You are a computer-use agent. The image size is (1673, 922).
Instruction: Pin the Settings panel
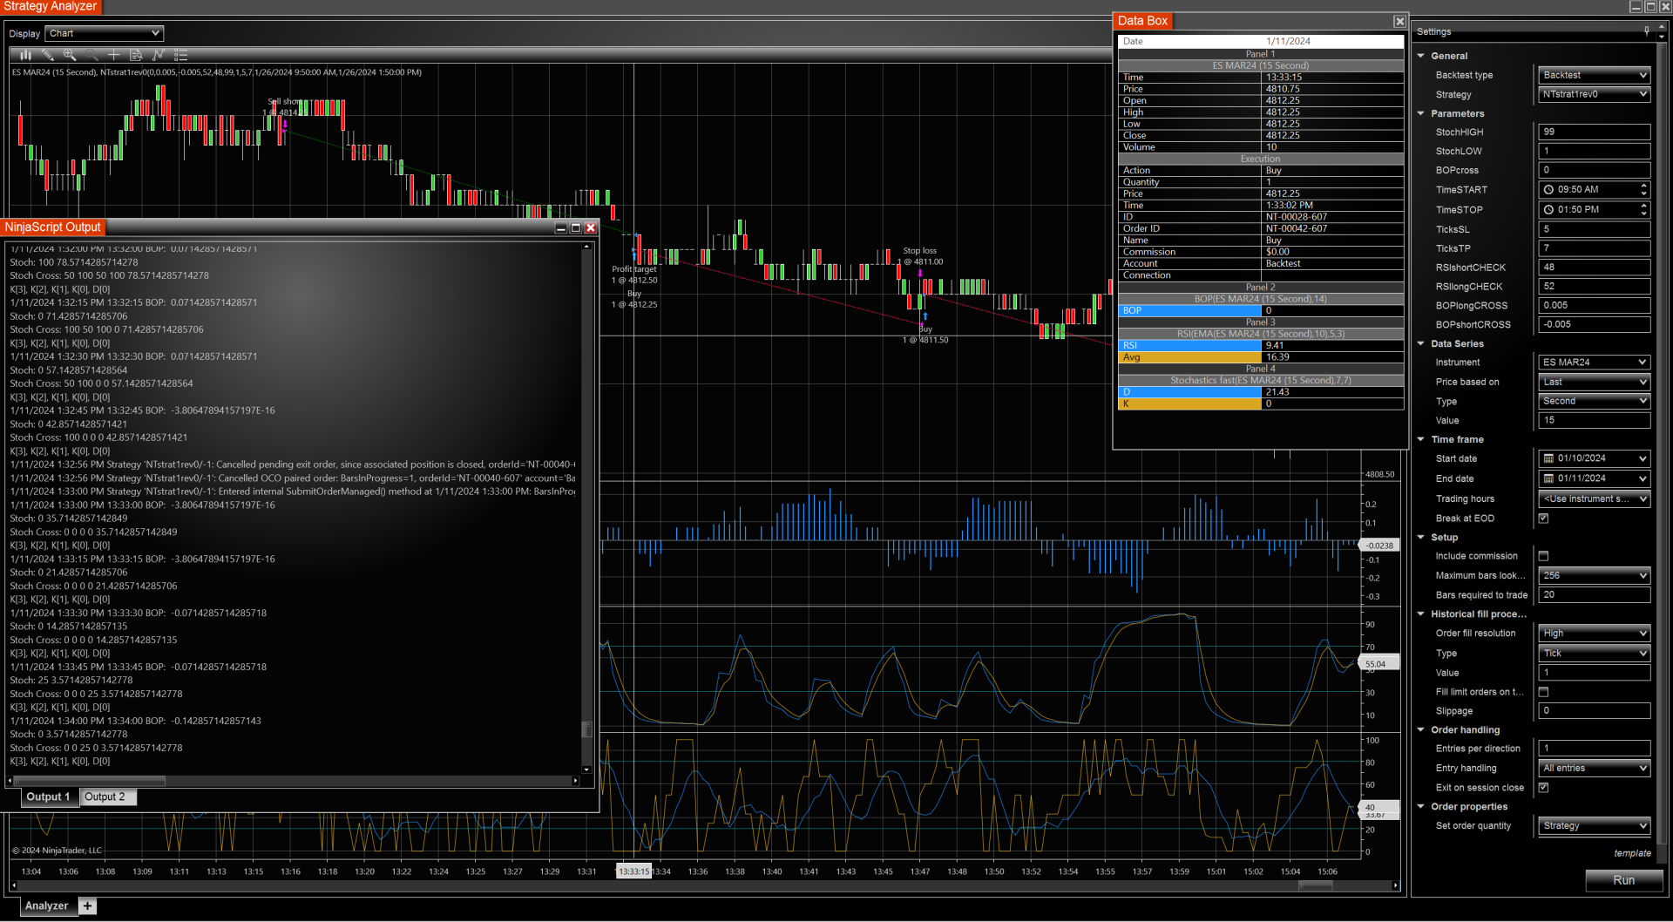pyautogui.click(x=1646, y=31)
